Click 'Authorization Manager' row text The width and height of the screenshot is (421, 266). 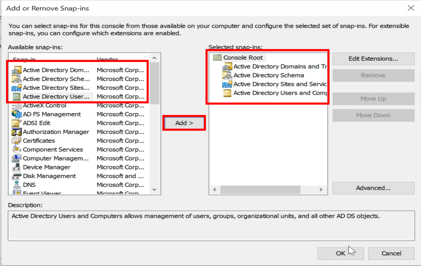coord(56,132)
